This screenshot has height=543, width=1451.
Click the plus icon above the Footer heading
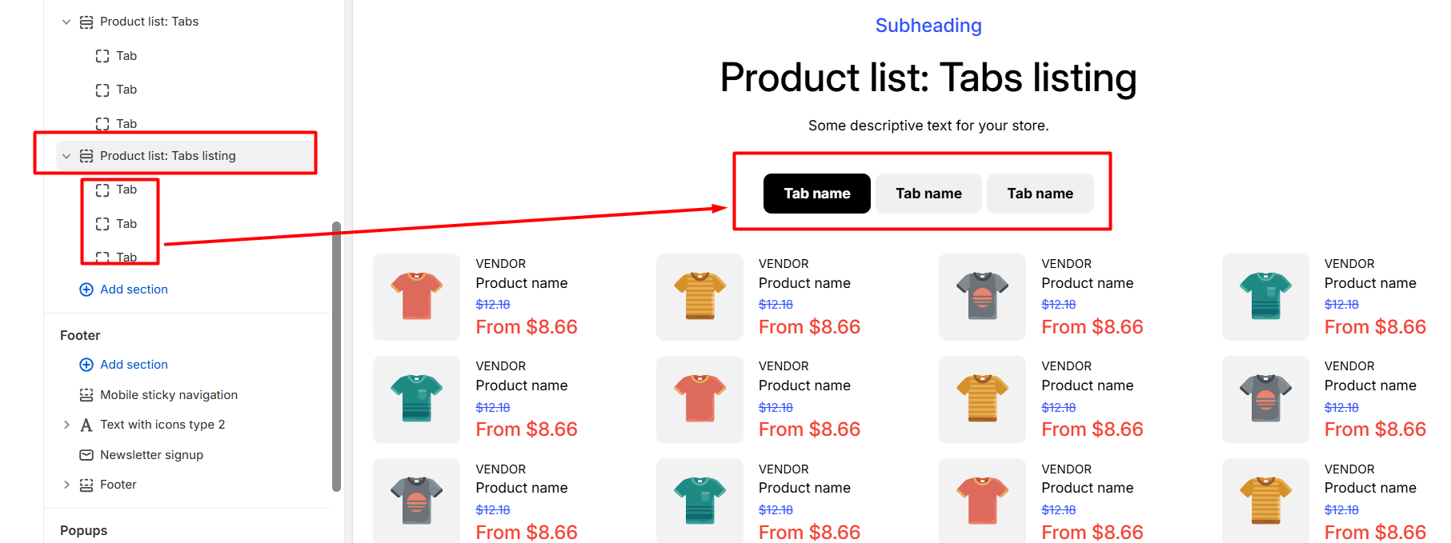click(86, 289)
